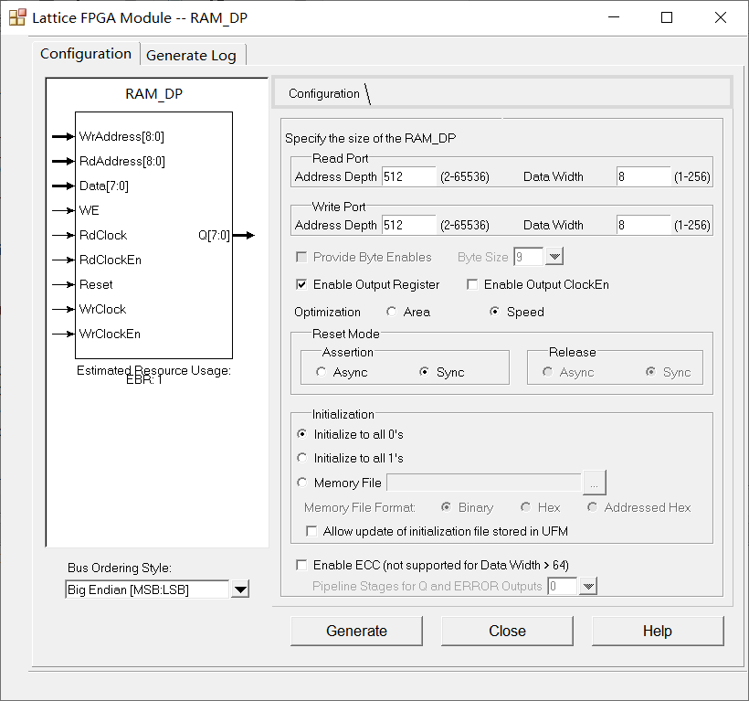Viewport: 749px width, 701px height.
Task: Click the Lattice app icon in title bar
Action: [x=17, y=17]
